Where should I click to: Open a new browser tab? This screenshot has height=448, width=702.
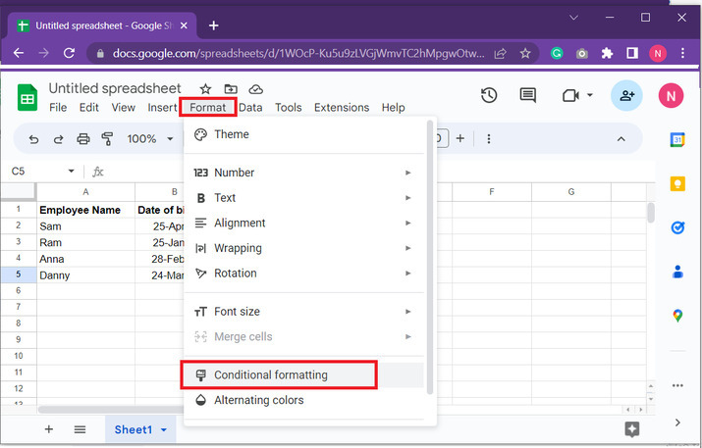(x=214, y=25)
